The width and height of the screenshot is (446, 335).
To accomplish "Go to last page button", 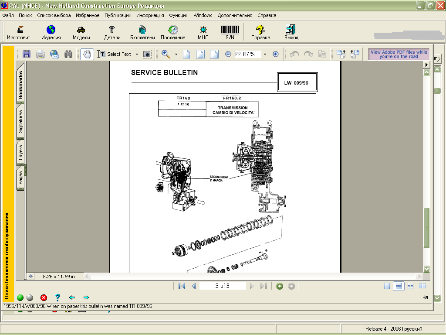I will pos(264,286).
